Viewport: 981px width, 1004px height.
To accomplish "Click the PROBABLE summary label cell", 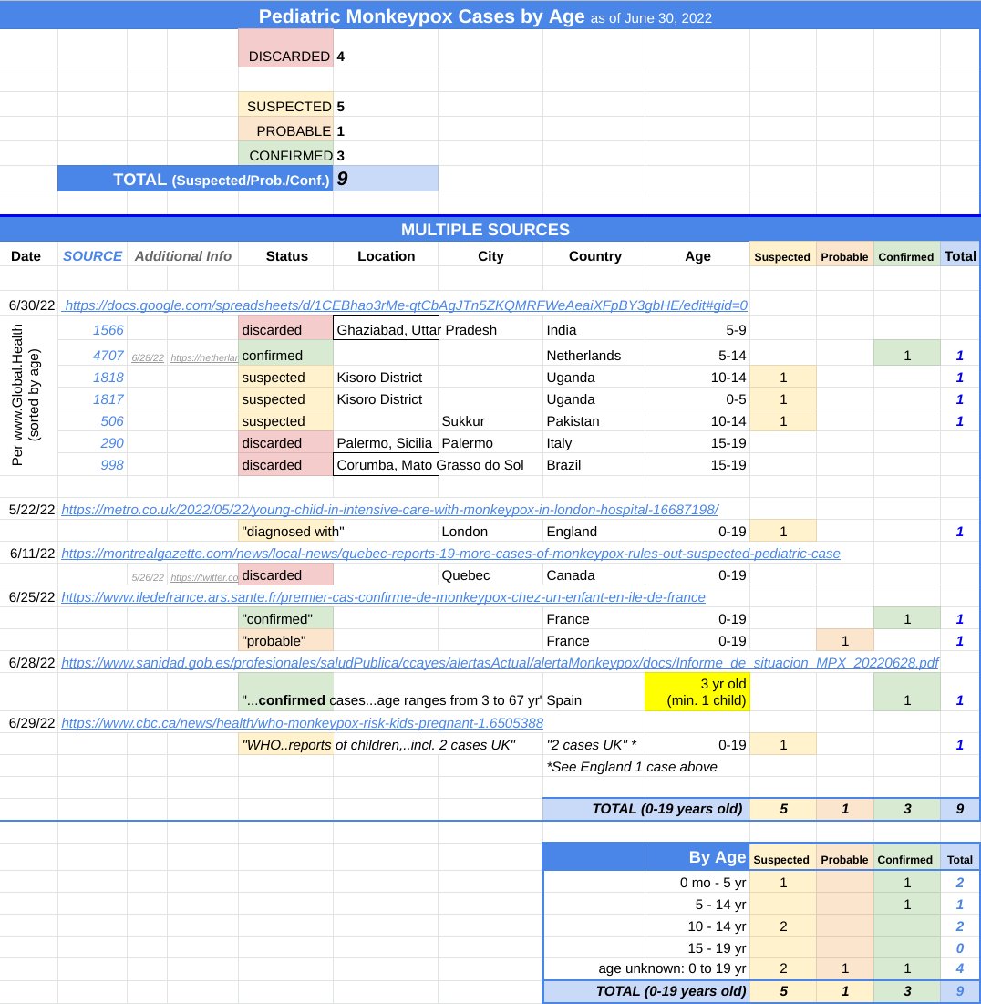I will click(285, 130).
